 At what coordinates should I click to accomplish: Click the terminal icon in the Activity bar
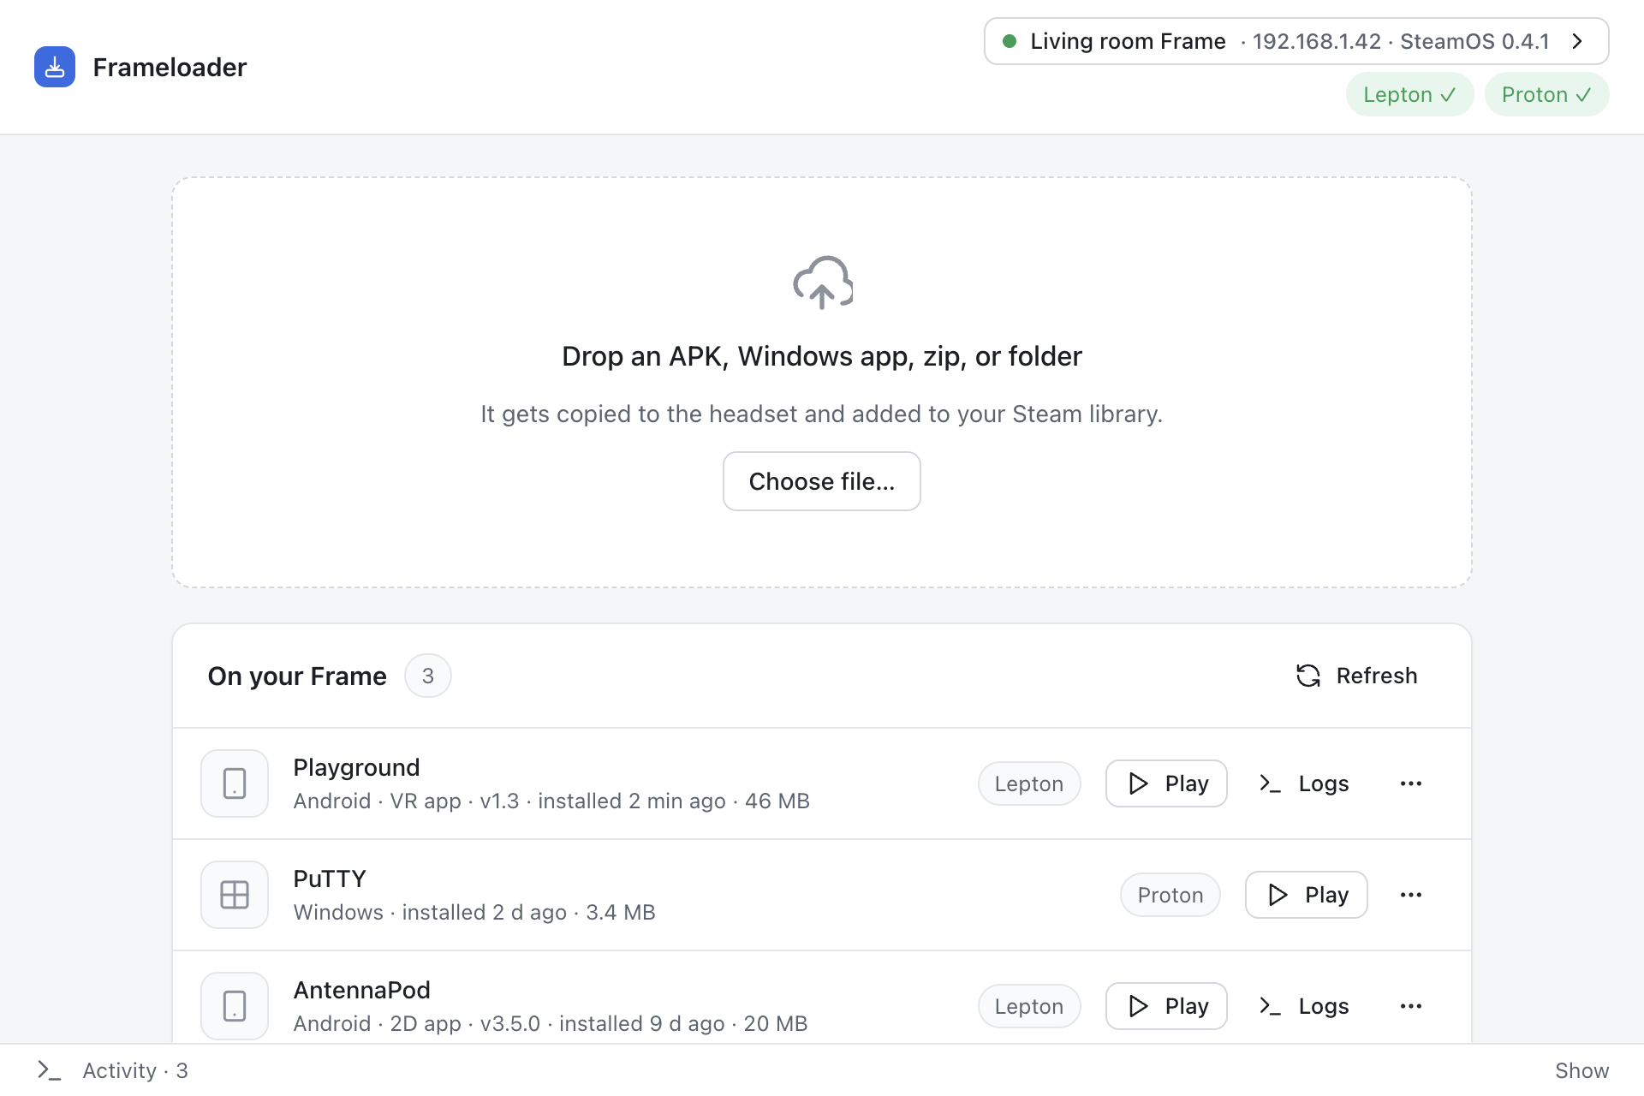click(x=49, y=1070)
